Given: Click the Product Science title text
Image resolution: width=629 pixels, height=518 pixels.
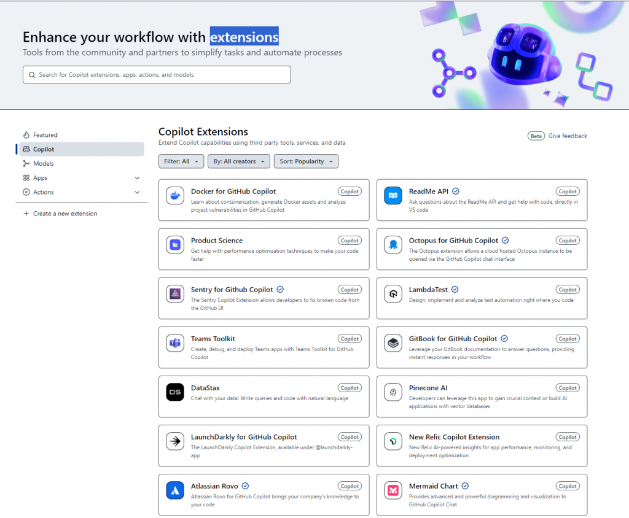Looking at the screenshot, I should pyautogui.click(x=217, y=241).
